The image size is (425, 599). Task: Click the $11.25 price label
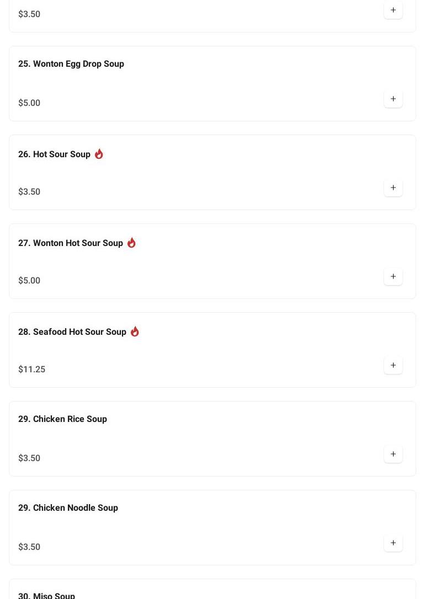click(x=31, y=370)
